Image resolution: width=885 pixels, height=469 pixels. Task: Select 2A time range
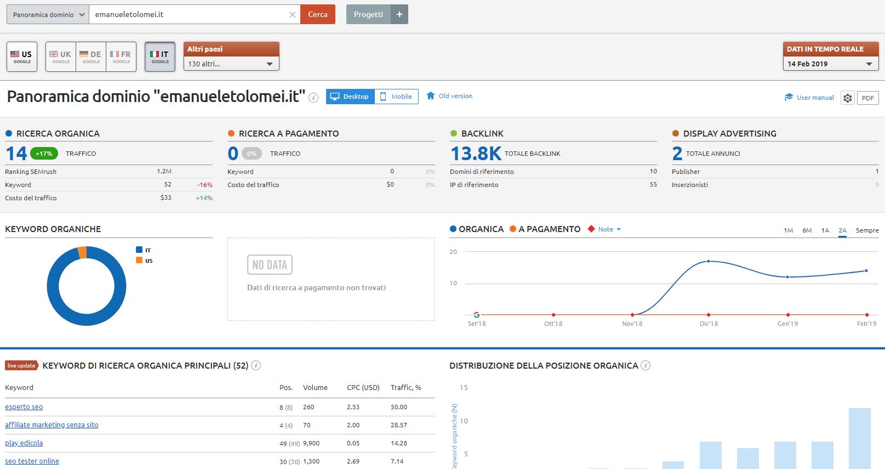click(843, 230)
